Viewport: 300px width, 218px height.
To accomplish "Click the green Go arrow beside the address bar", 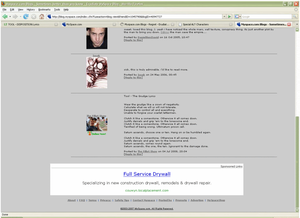I will pos(229,16).
